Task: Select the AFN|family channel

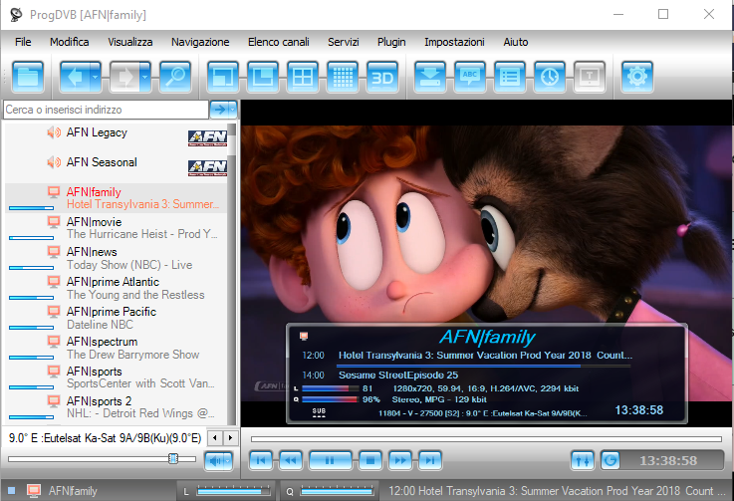Action: 117,198
